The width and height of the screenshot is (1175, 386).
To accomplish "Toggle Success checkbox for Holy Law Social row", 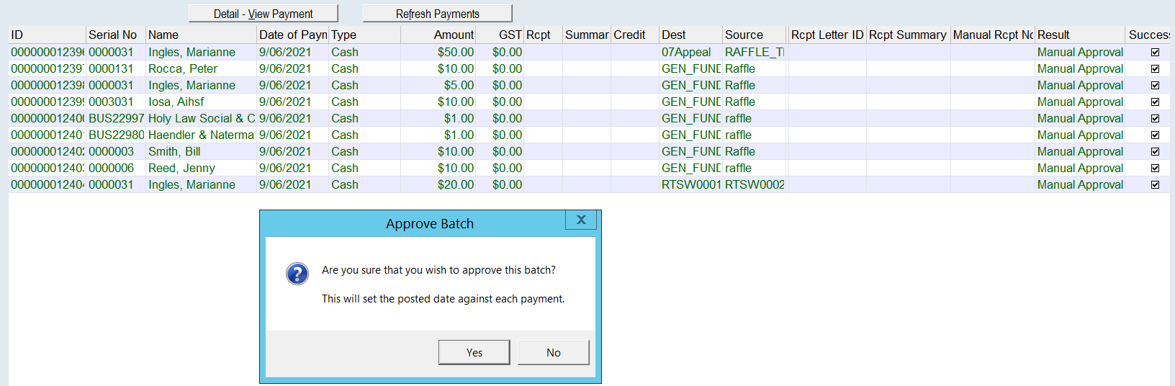I will [x=1155, y=118].
